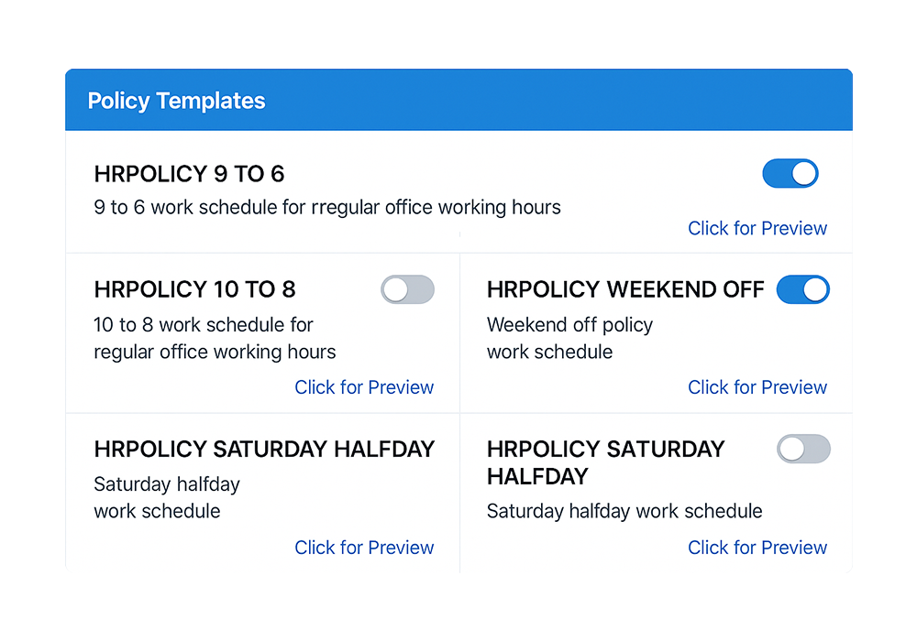Screen dimensions: 917x641
Task: Turn off the HRPOLICY WEEKEND OFF switch
Action: click(x=803, y=289)
